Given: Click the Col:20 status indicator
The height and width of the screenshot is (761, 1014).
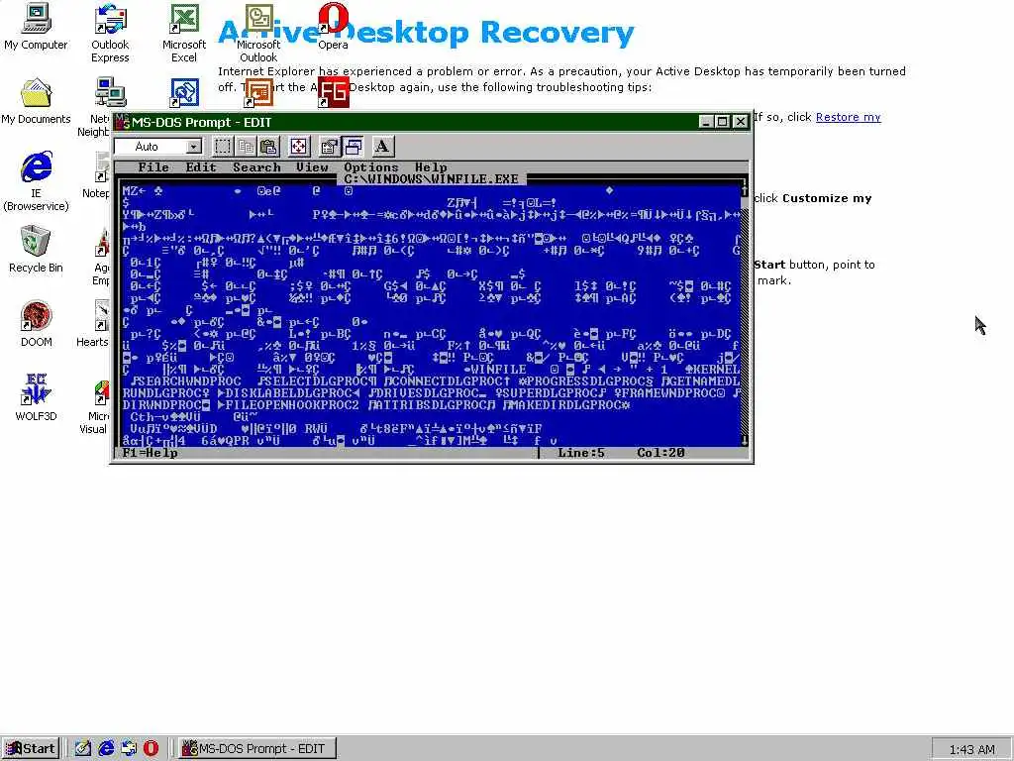Looking at the screenshot, I should pyautogui.click(x=660, y=453).
